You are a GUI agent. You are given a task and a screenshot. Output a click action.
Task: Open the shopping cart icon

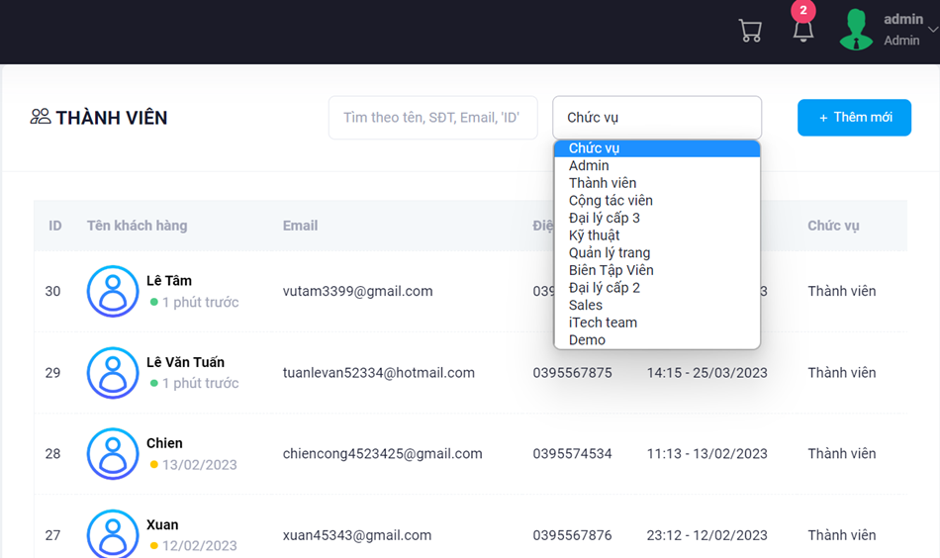tap(750, 31)
